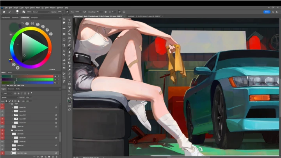Select the Rectangular Marquee tool

click(69, 23)
